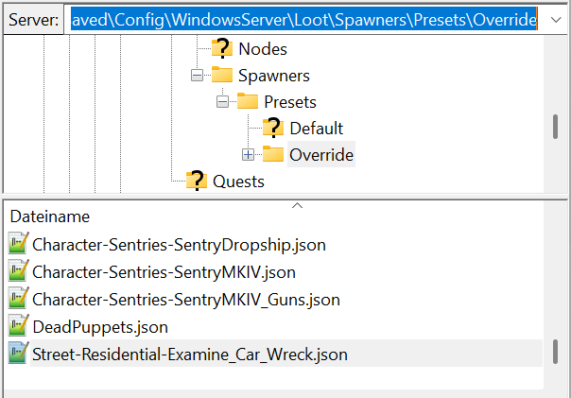This screenshot has width=571, height=398.
Task: Open the Server path dropdown arrow
Action: coord(553,19)
